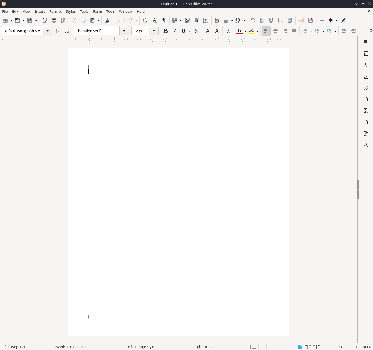Open the Insert menu
The width and height of the screenshot is (373, 350).
coord(40,11)
